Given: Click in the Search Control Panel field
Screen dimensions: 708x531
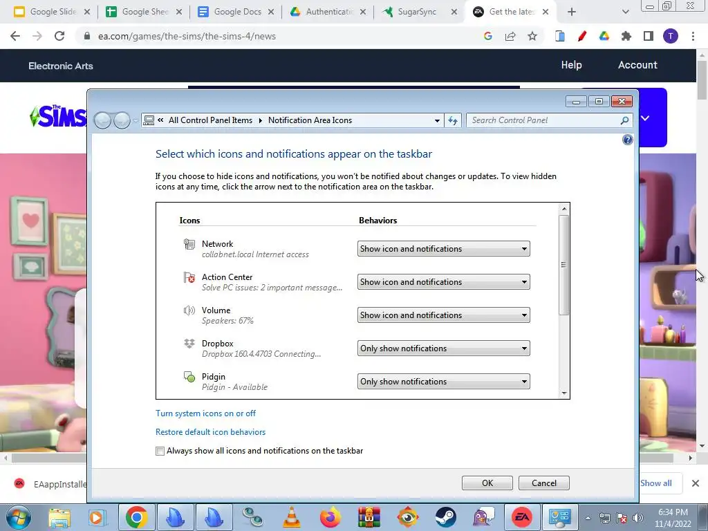Looking at the screenshot, I should (x=543, y=120).
